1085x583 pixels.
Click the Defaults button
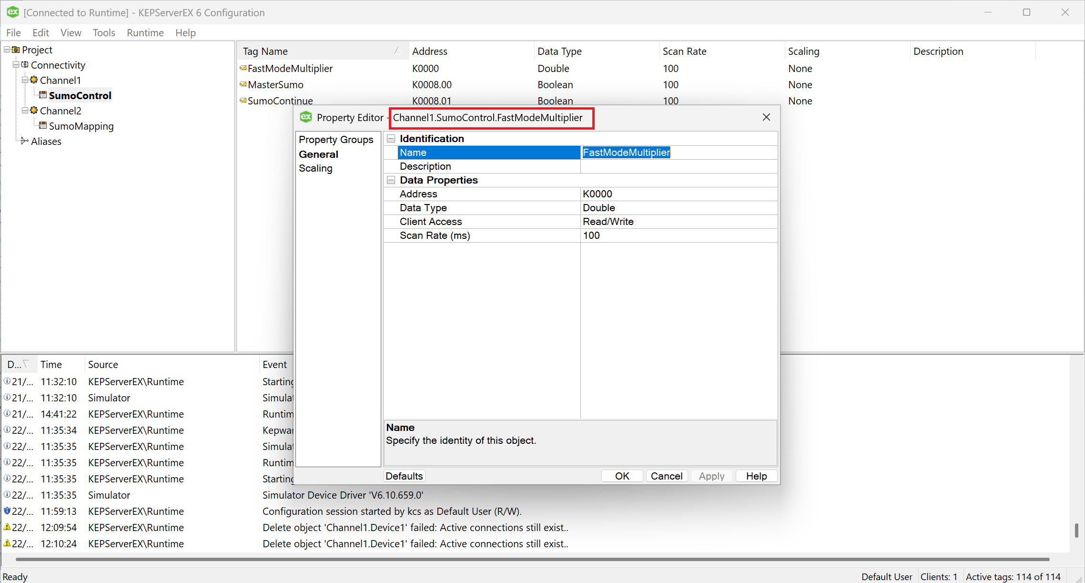coord(404,476)
